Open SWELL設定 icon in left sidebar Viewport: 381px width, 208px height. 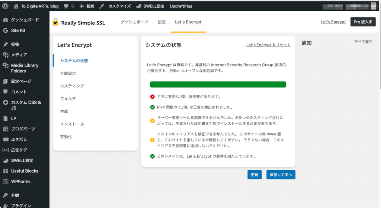(5, 160)
